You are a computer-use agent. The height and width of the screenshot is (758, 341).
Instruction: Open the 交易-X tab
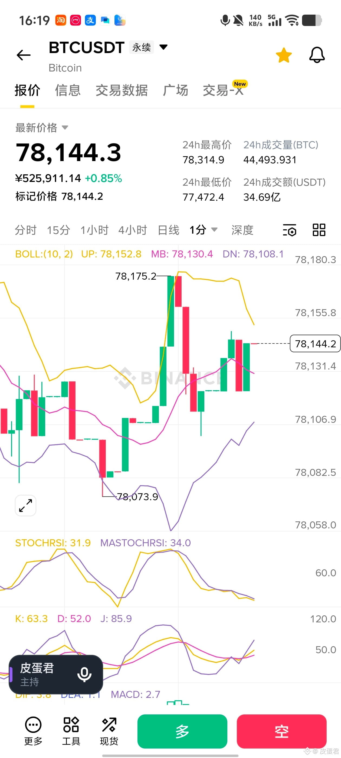[223, 90]
